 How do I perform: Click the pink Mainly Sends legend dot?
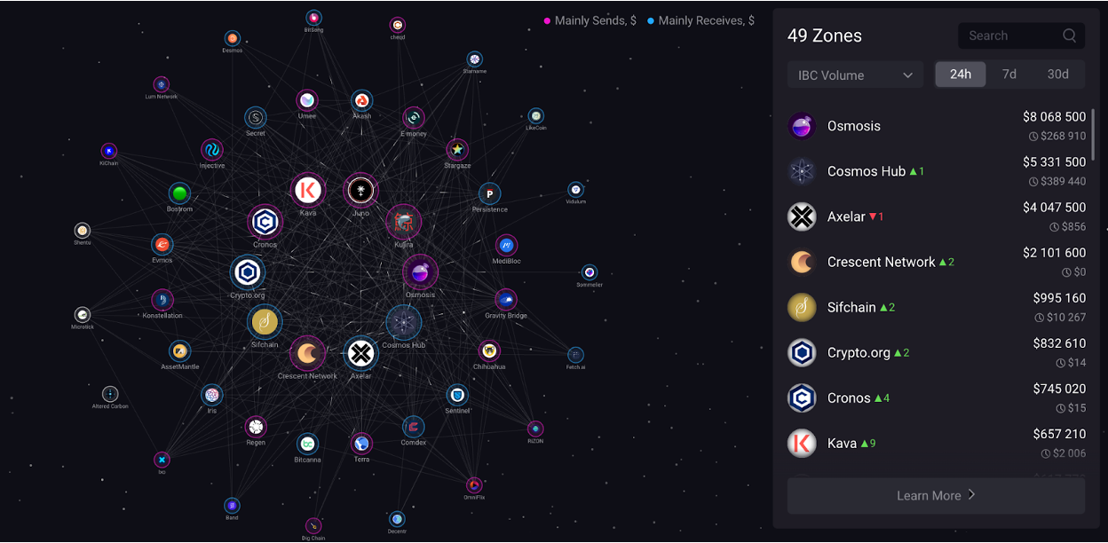click(547, 20)
